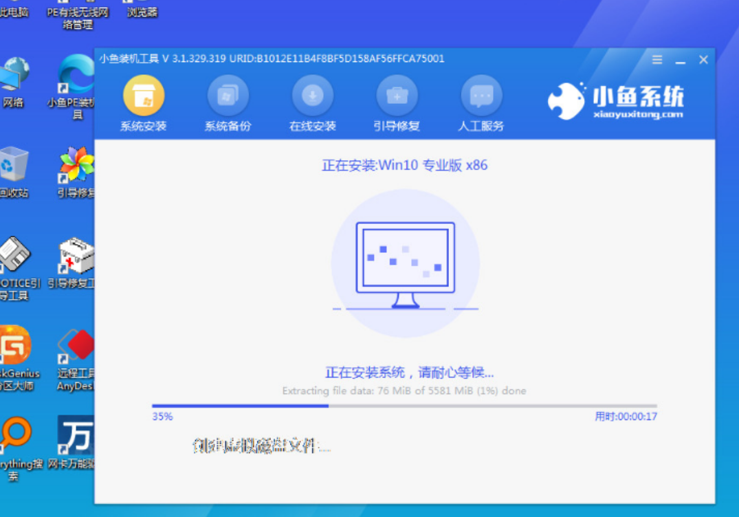The height and width of the screenshot is (517, 739).
Task: Open the 系统安装 tab icon
Action: click(143, 96)
